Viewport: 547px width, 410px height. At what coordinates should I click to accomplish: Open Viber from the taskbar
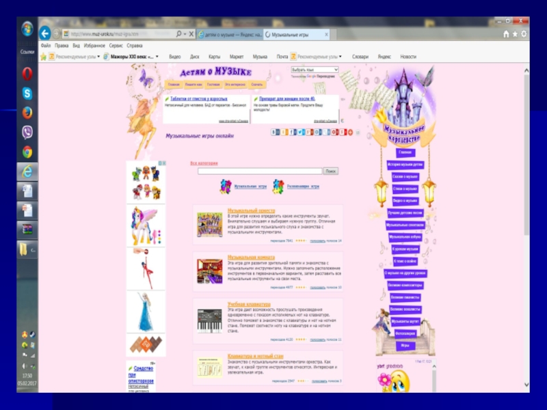[x=27, y=132]
